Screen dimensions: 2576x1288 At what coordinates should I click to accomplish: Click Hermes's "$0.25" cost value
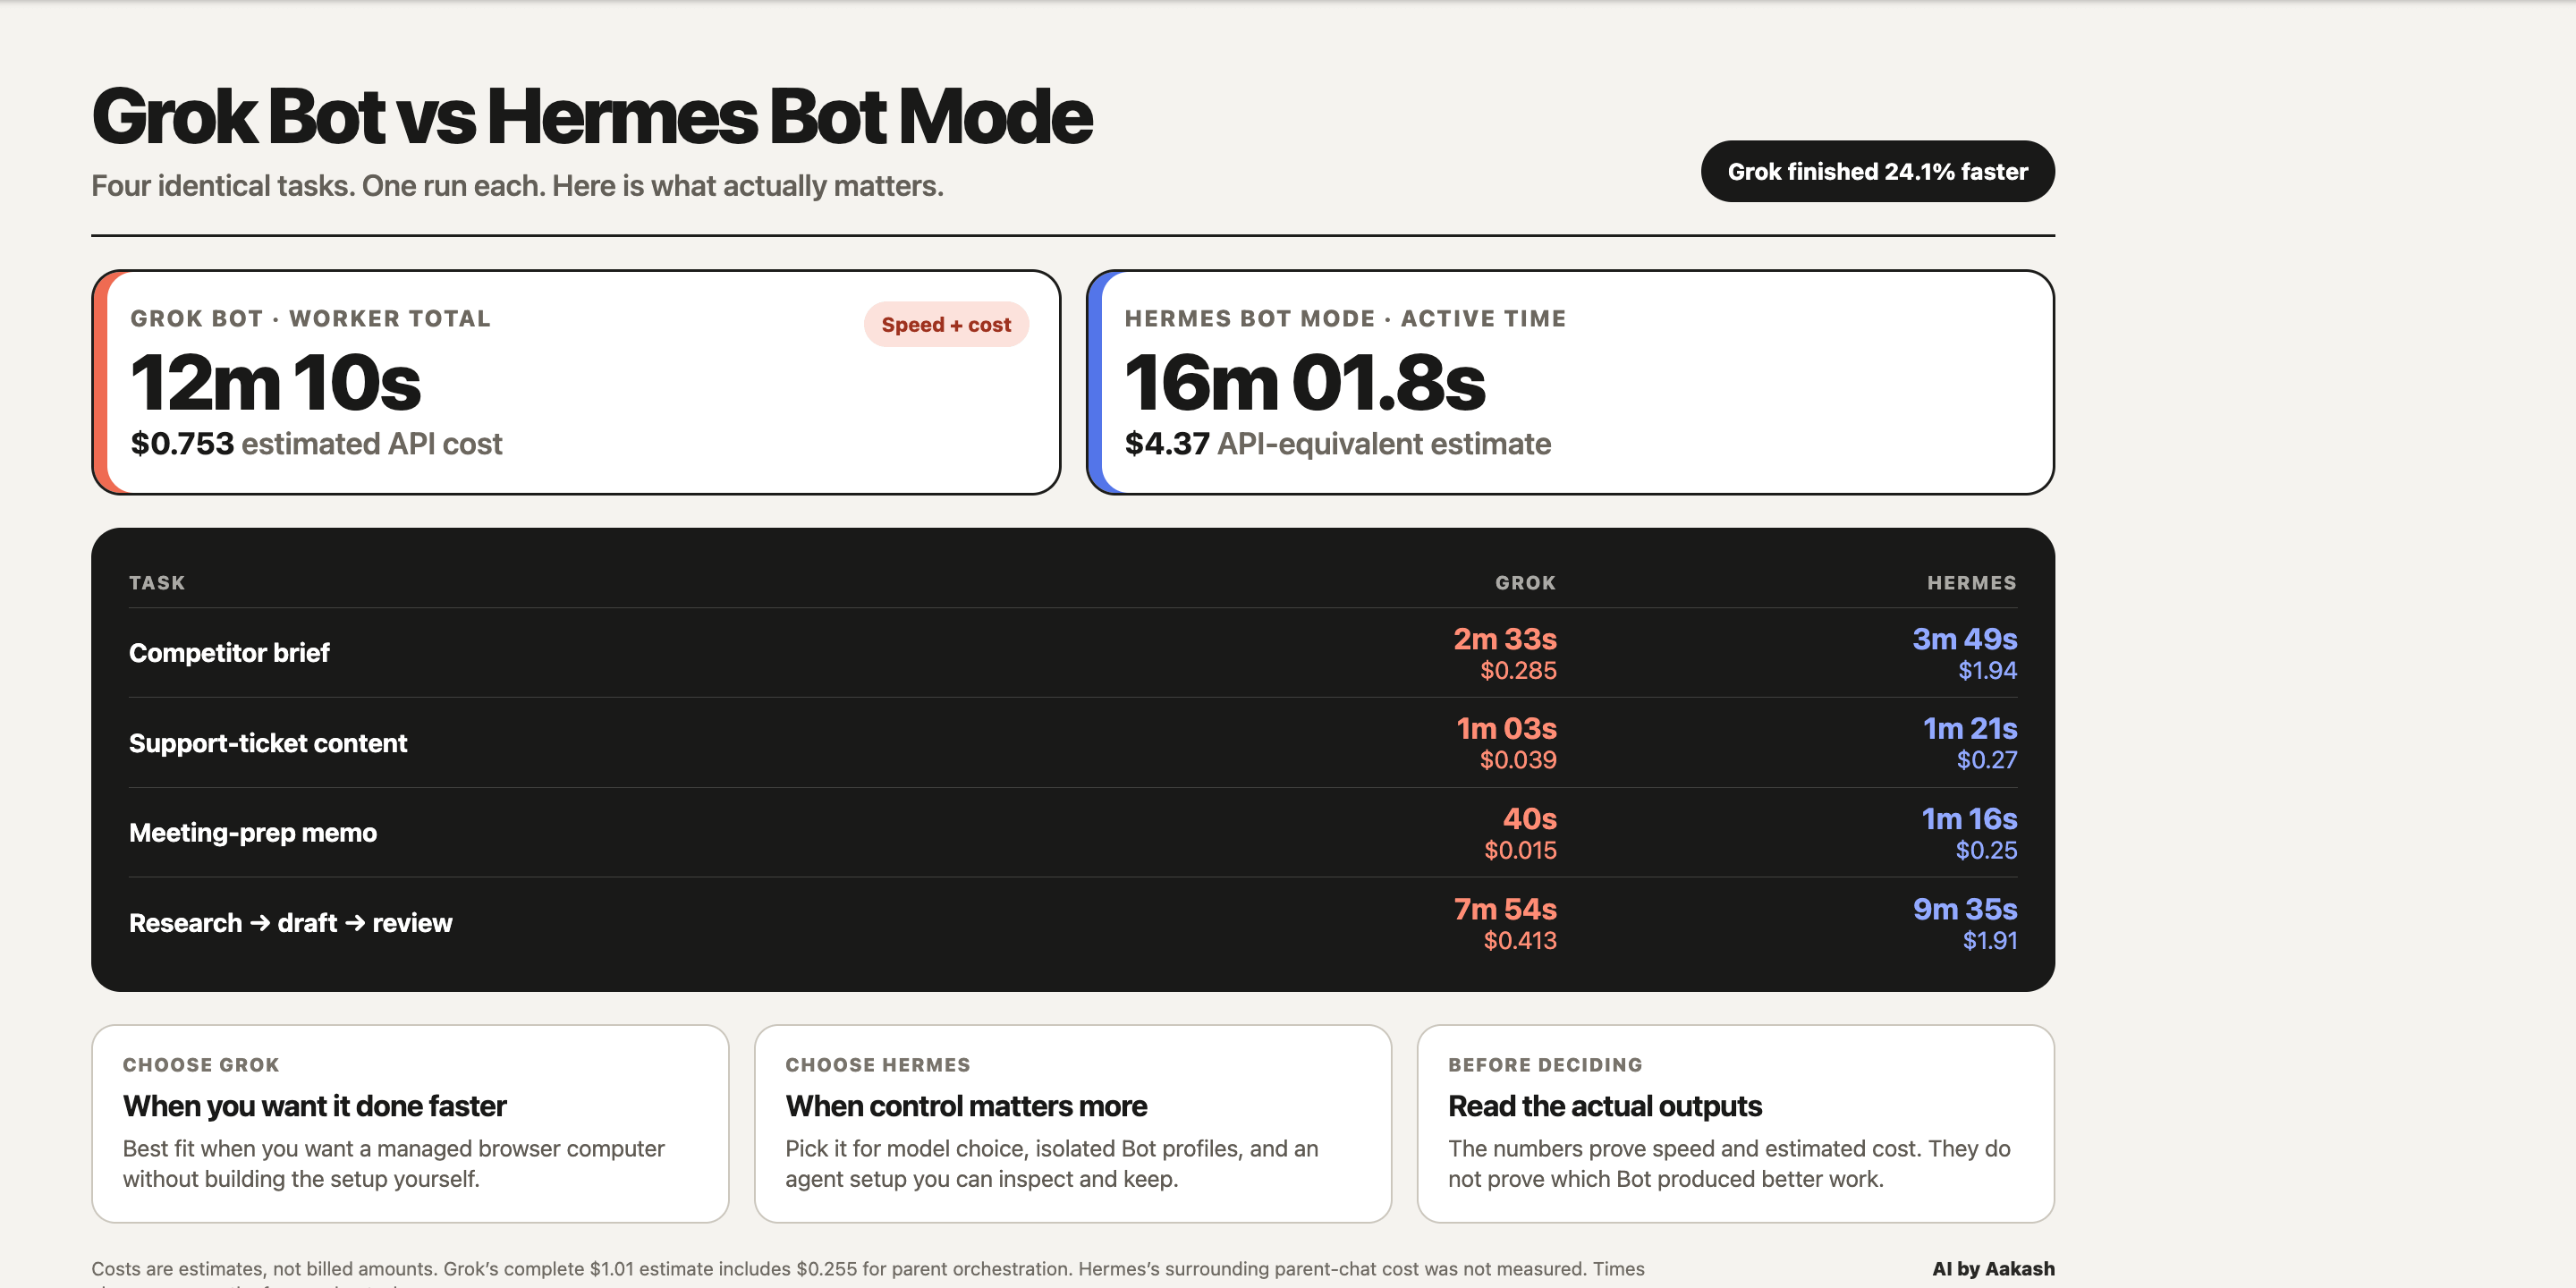tap(1986, 850)
